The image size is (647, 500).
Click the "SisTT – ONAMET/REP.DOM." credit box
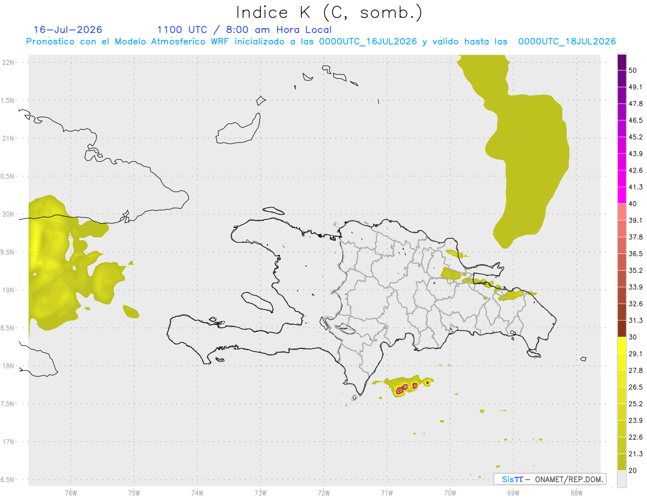pos(550,479)
